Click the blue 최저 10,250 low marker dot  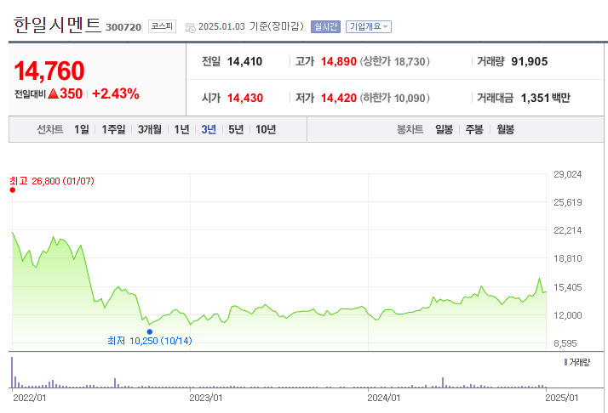150,331
